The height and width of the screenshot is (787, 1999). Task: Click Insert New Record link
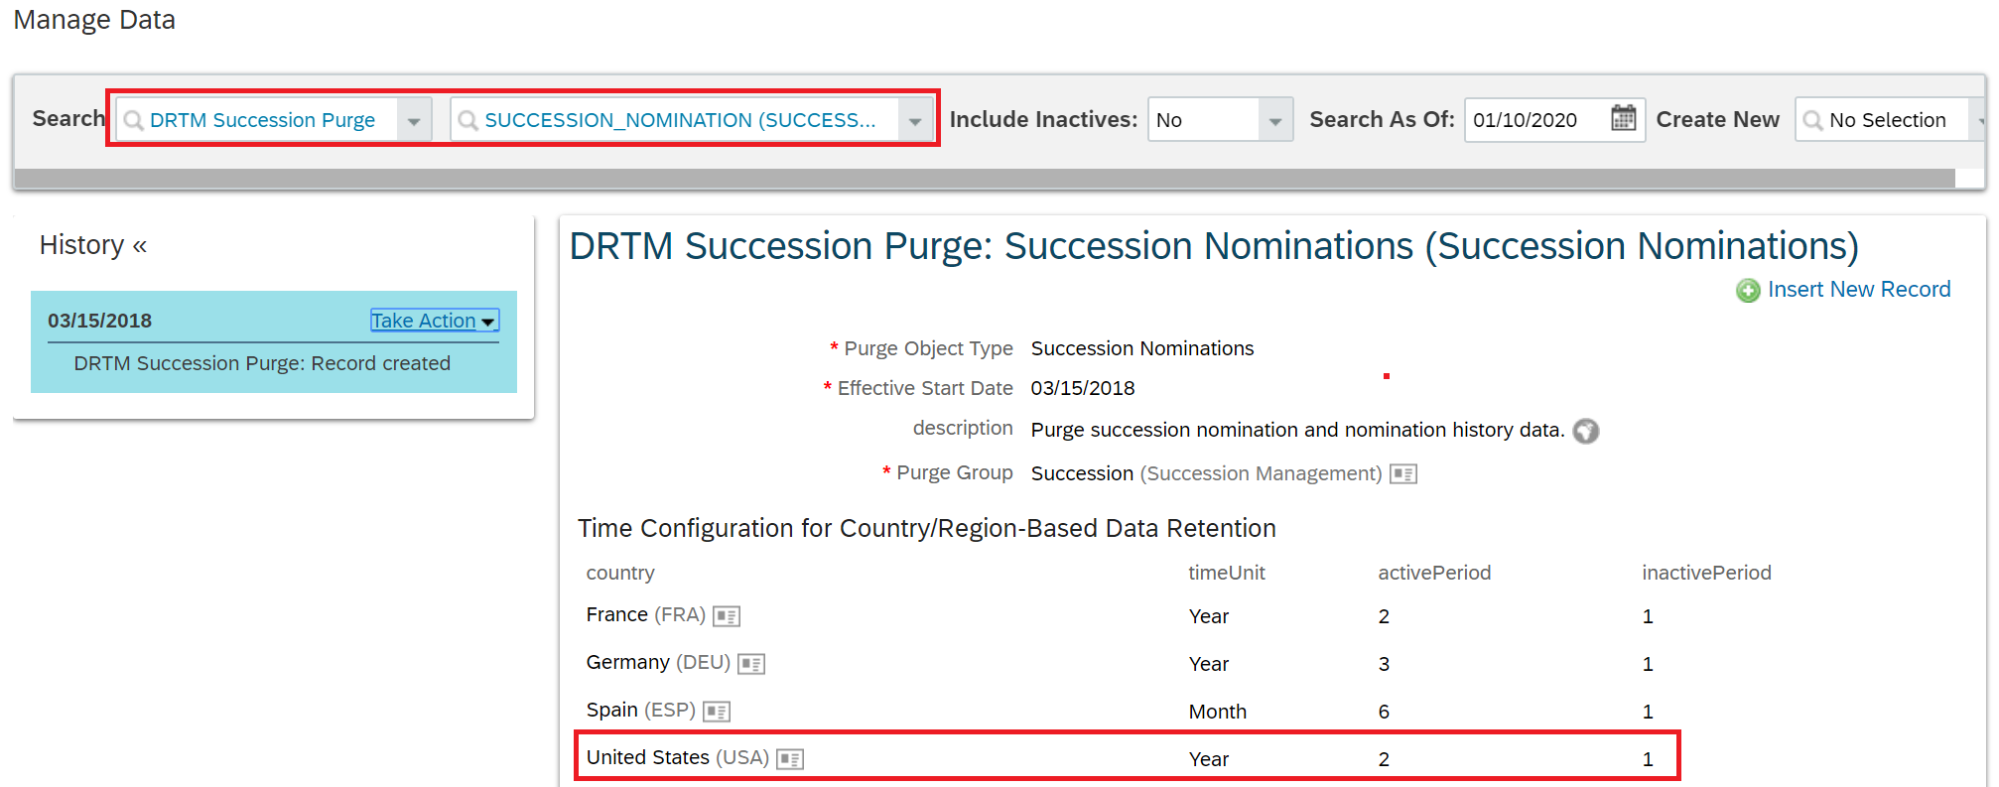point(1858,289)
